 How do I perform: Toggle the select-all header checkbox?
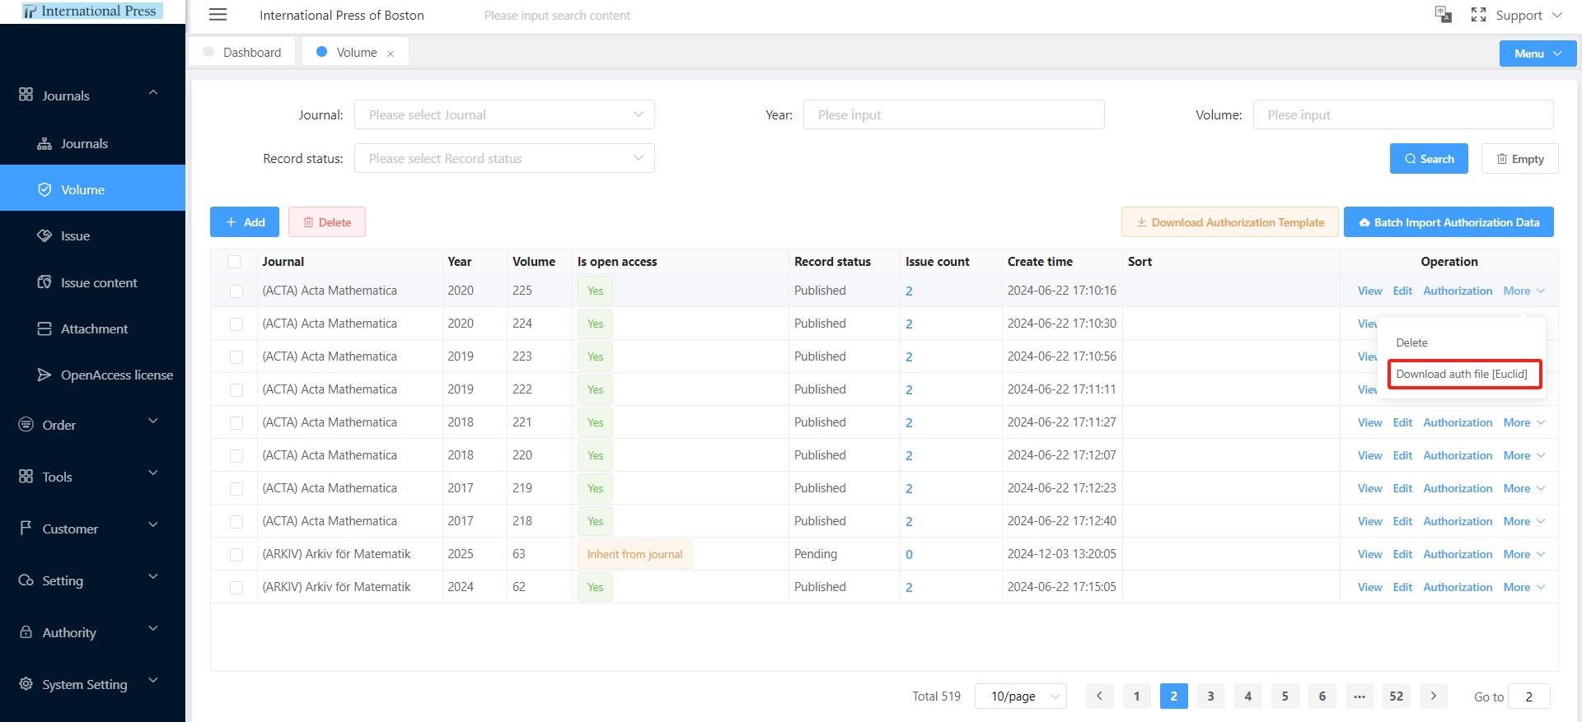click(234, 262)
